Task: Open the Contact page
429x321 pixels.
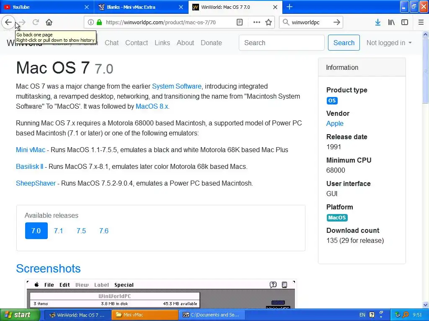Action: click(x=137, y=43)
